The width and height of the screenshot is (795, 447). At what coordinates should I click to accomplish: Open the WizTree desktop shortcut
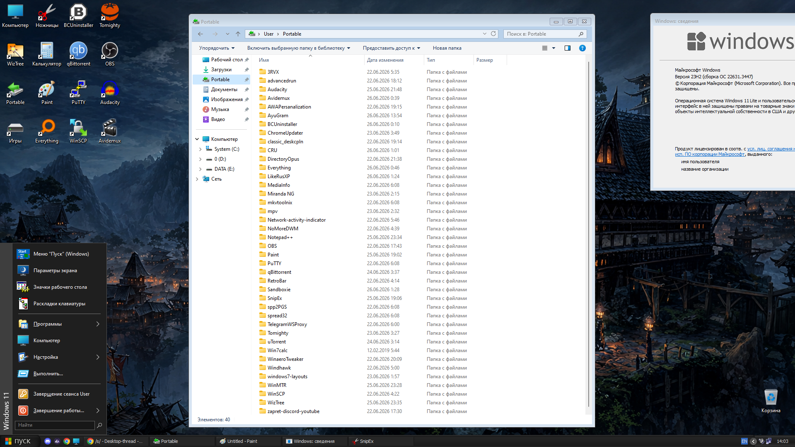click(x=15, y=54)
